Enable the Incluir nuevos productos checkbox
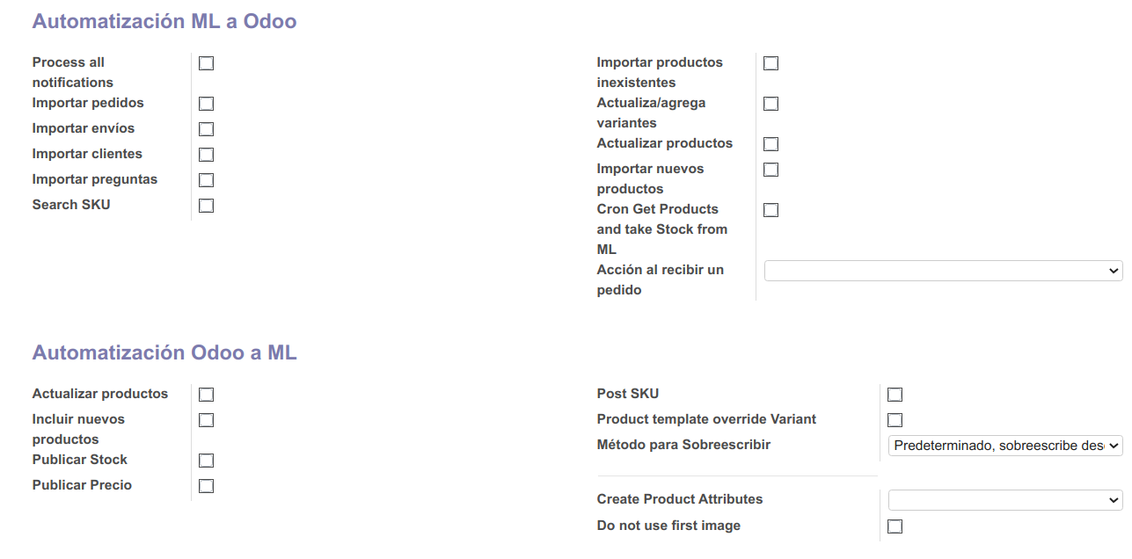The width and height of the screenshot is (1132, 559). (x=206, y=420)
